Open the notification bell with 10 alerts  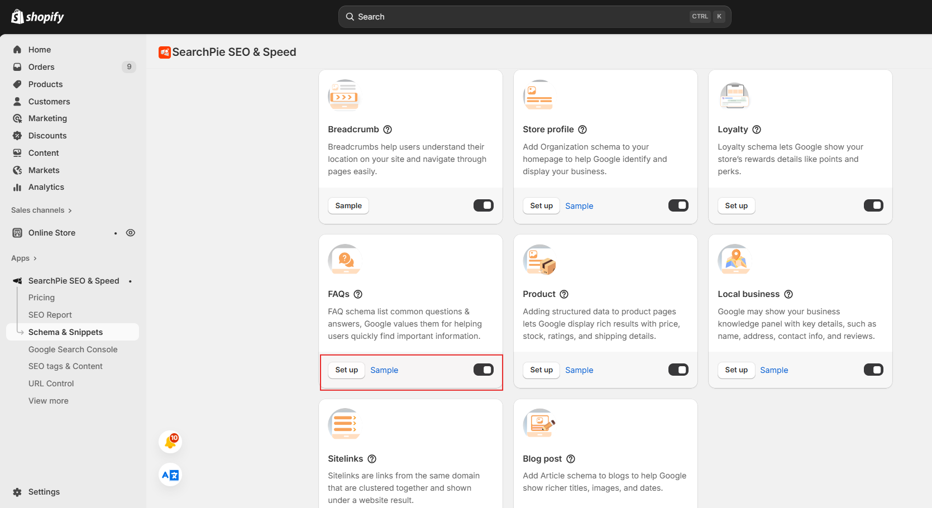click(170, 442)
